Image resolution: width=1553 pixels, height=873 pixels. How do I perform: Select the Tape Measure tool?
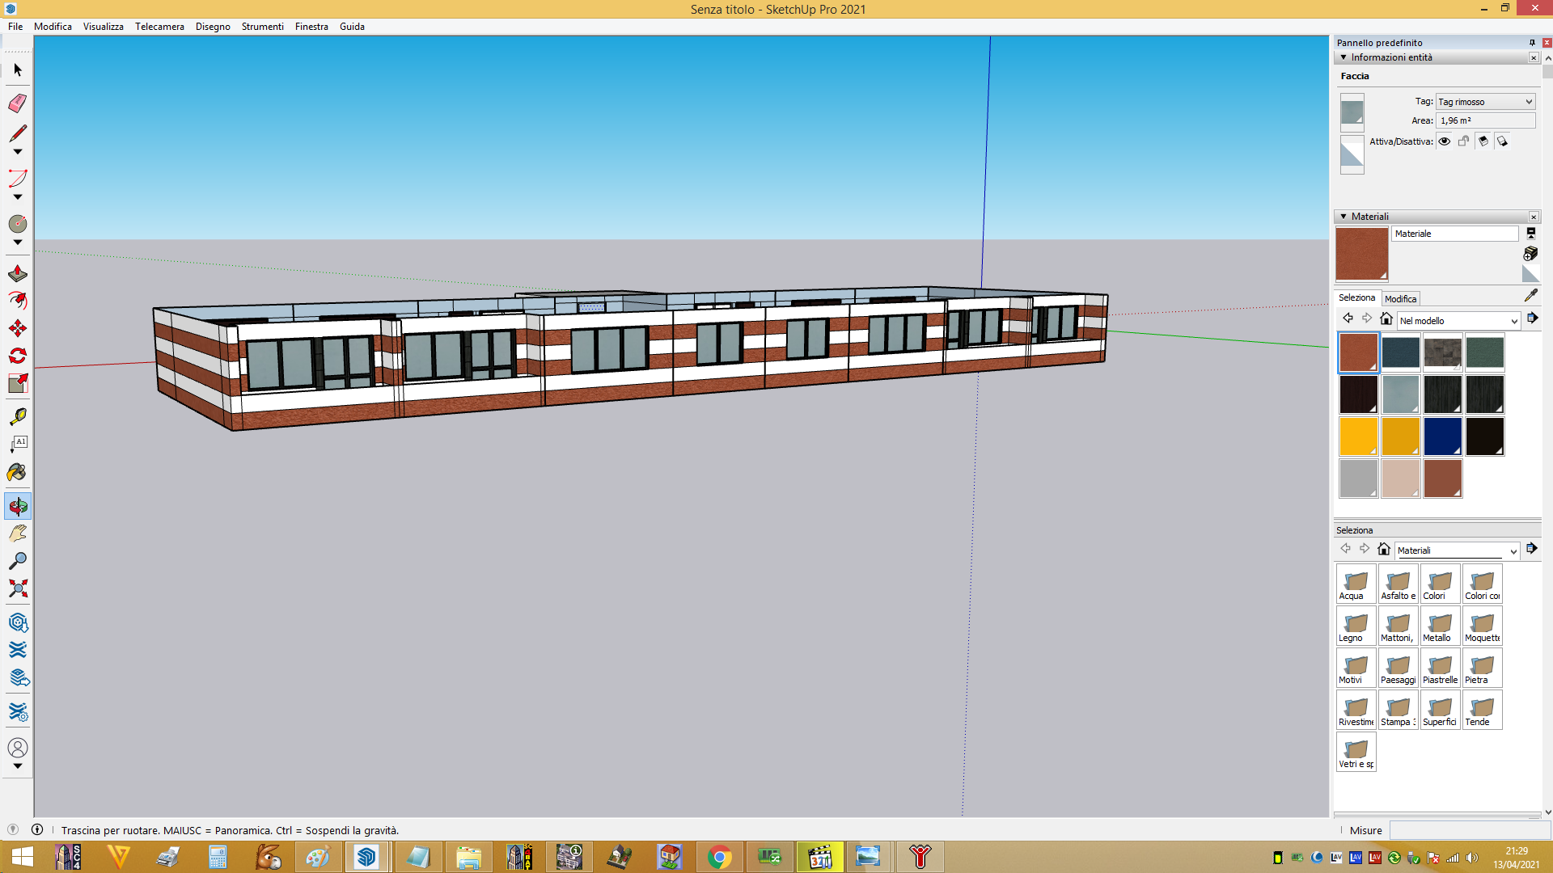[x=18, y=416]
